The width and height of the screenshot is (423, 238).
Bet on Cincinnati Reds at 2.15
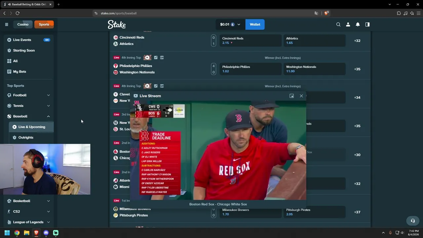[x=250, y=41]
